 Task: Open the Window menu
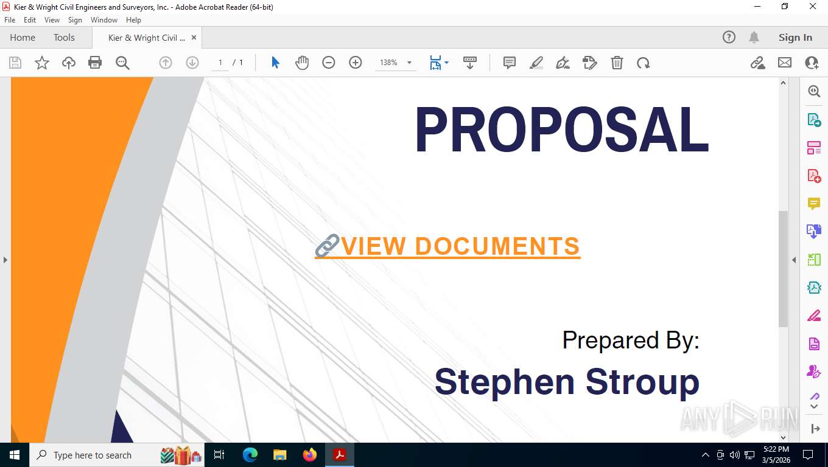pyautogui.click(x=104, y=20)
